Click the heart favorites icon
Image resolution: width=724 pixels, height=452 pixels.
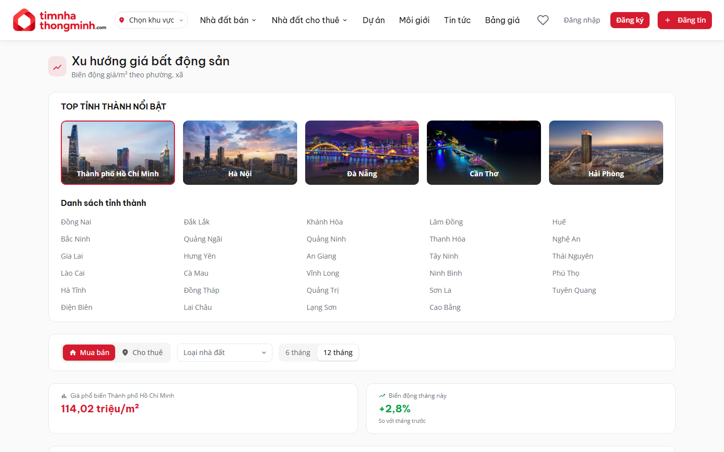[x=543, y=20]
